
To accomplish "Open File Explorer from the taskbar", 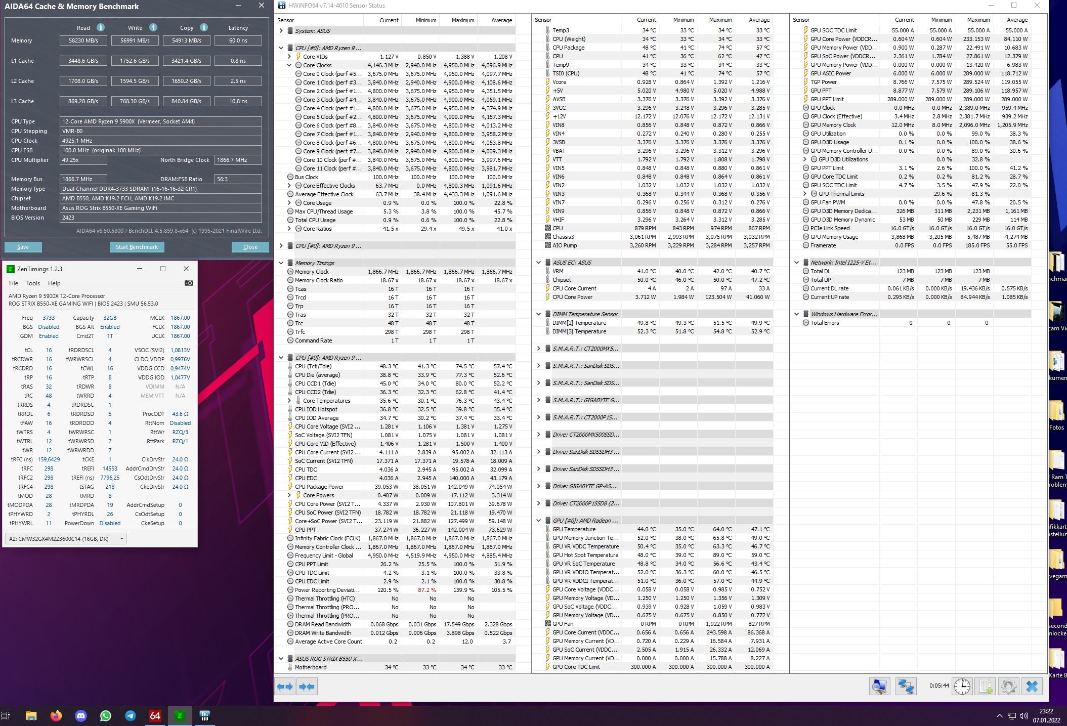I will pyautogui.click(x=31, y=715).
